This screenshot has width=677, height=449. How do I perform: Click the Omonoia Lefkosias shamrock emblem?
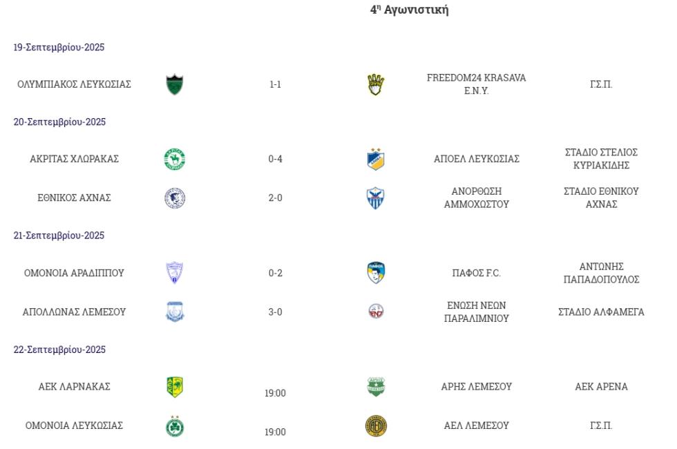174,426
